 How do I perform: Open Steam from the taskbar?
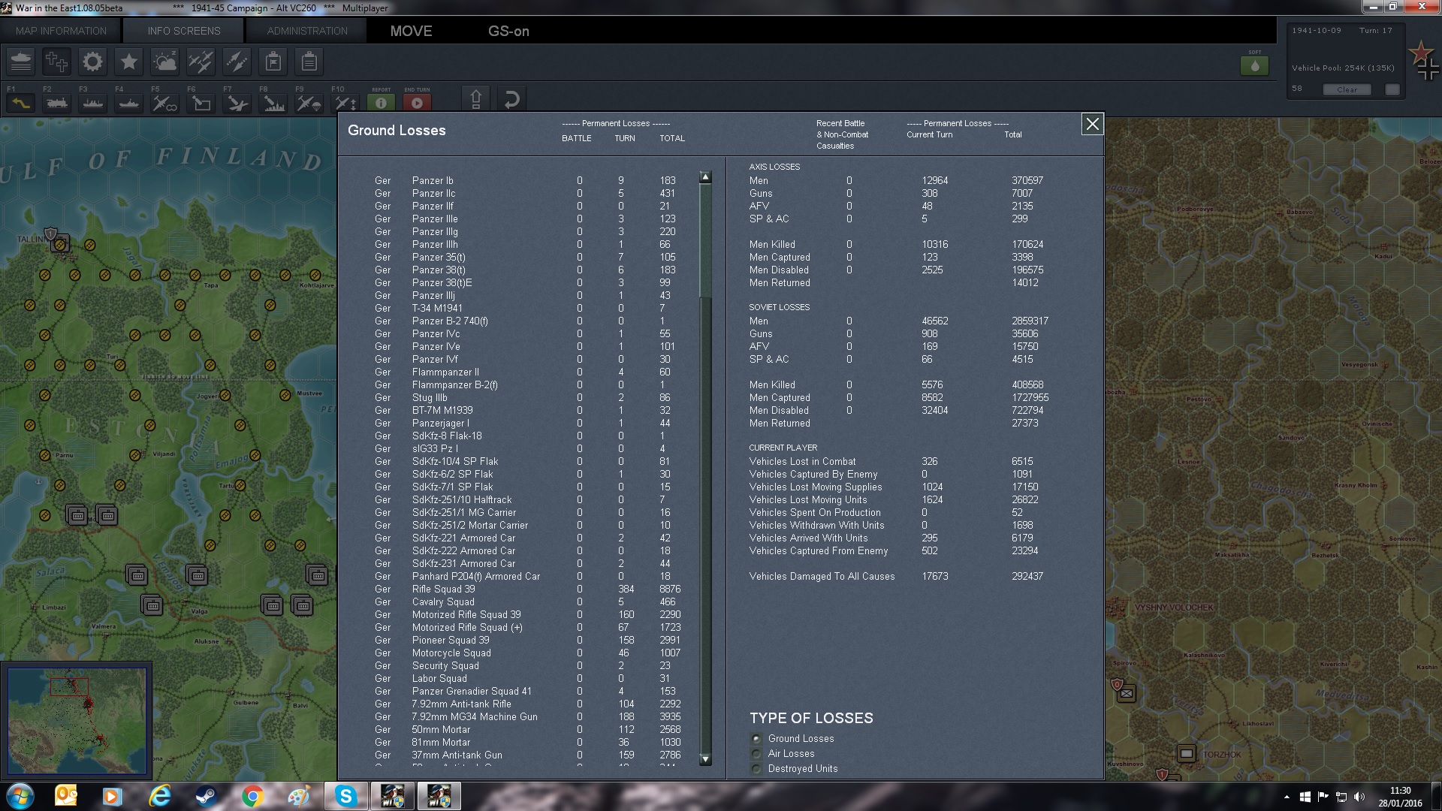(x=206, y=796)
